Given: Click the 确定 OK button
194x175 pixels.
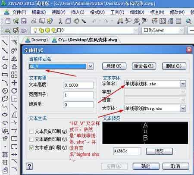Looking at the screenshot, I should click(x=146, y=166).
